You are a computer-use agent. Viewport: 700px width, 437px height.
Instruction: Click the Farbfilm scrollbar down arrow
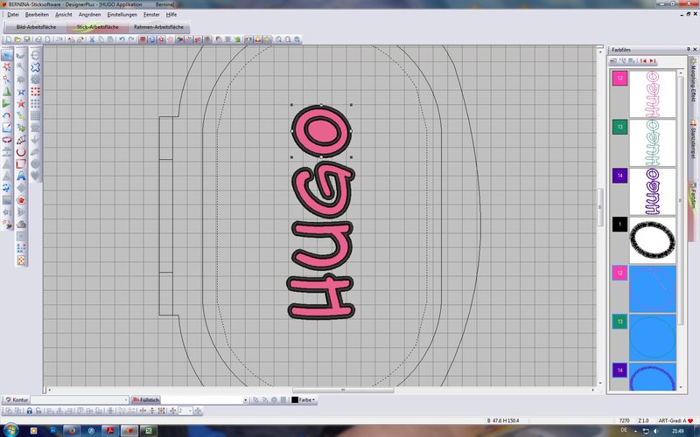(x=681, y=387)
